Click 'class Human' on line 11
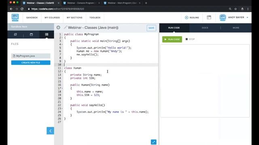 pyautogui.click(x=73, y=68)
